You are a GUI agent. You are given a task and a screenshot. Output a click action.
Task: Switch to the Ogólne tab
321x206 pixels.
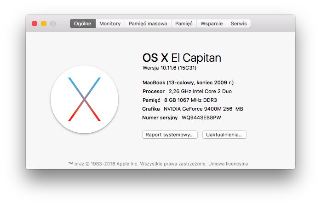[x=83, y=24]
